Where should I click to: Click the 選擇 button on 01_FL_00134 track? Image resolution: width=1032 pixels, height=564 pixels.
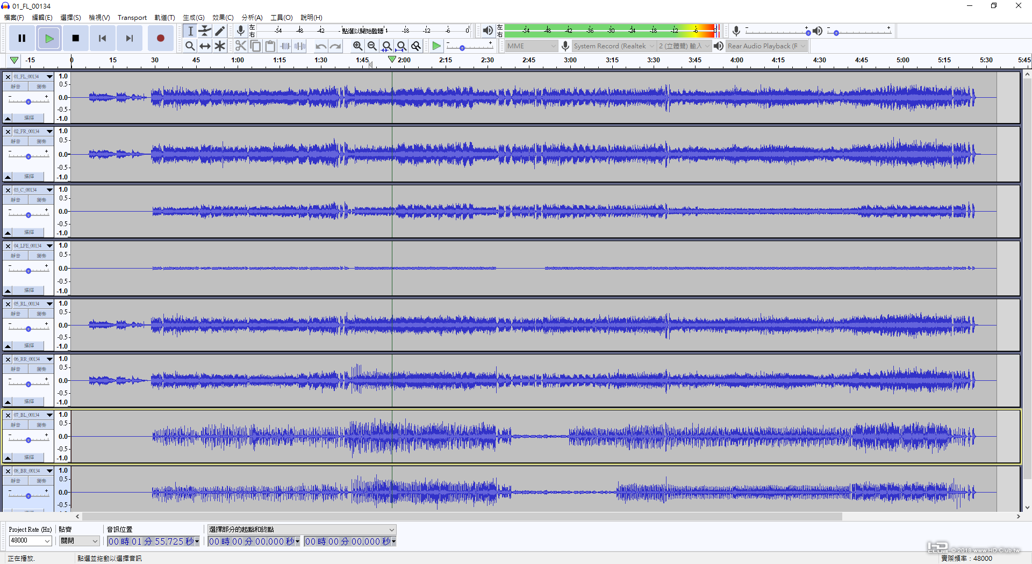29,118
